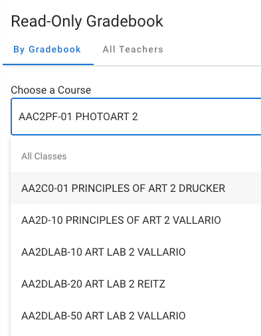Click the Choose a Course field label

point(51,90)
